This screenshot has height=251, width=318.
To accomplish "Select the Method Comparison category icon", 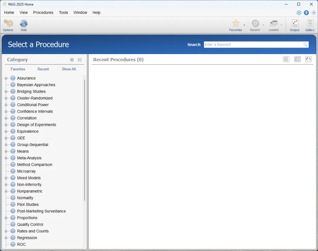I will coord(13,165).
